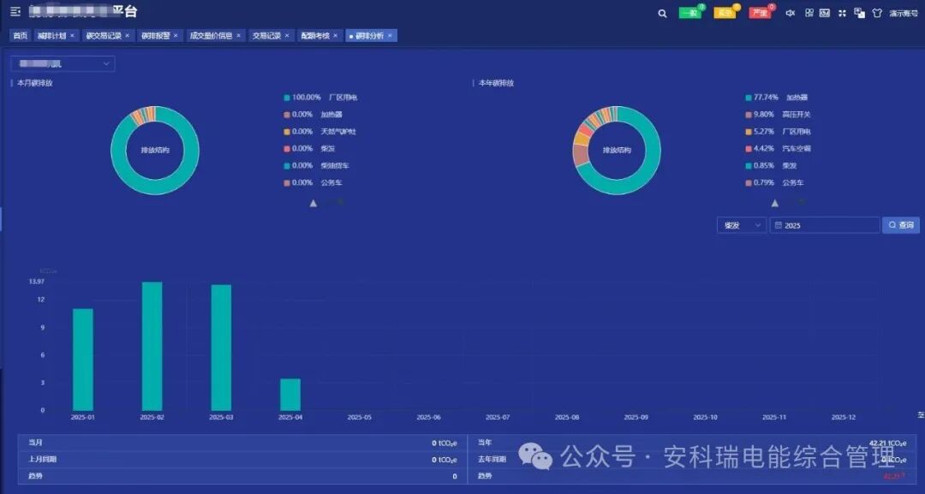Viewport: 925px width, 494px height.
Task: Close the 碳排分析 tab
Action: pyautogui.click(x=390, y=35)
